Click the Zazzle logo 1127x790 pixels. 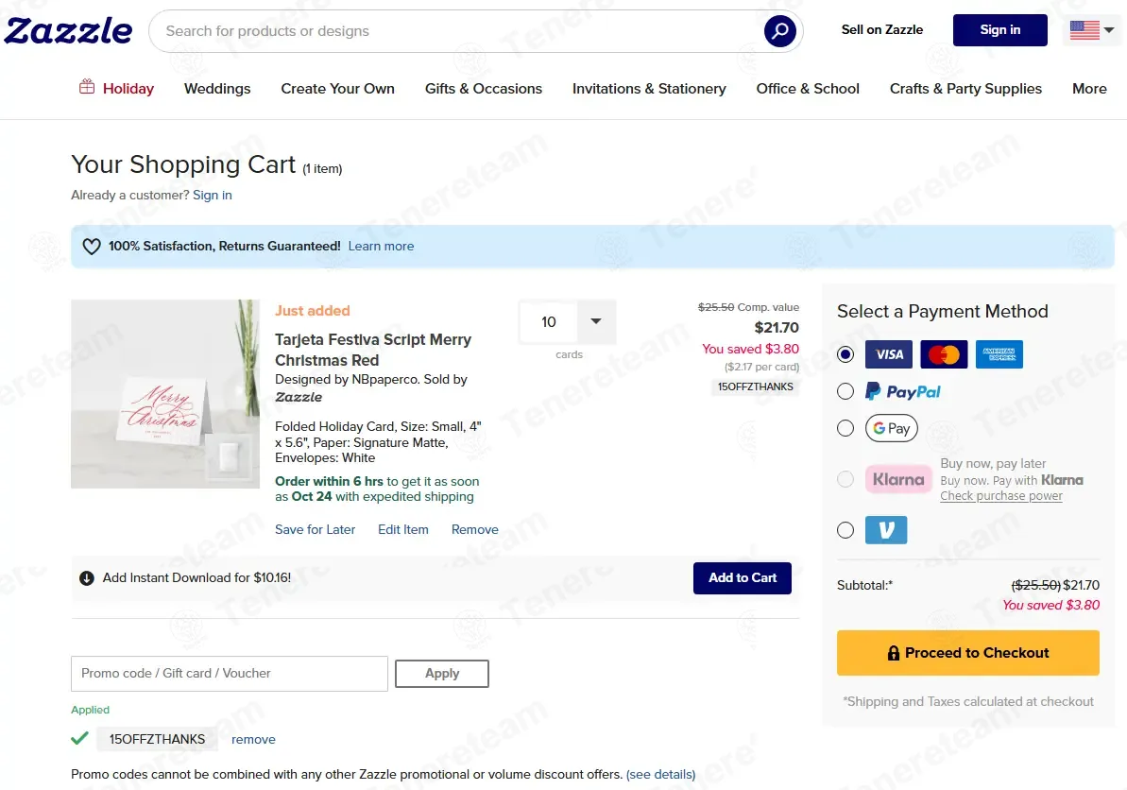(x=68, y=30)
